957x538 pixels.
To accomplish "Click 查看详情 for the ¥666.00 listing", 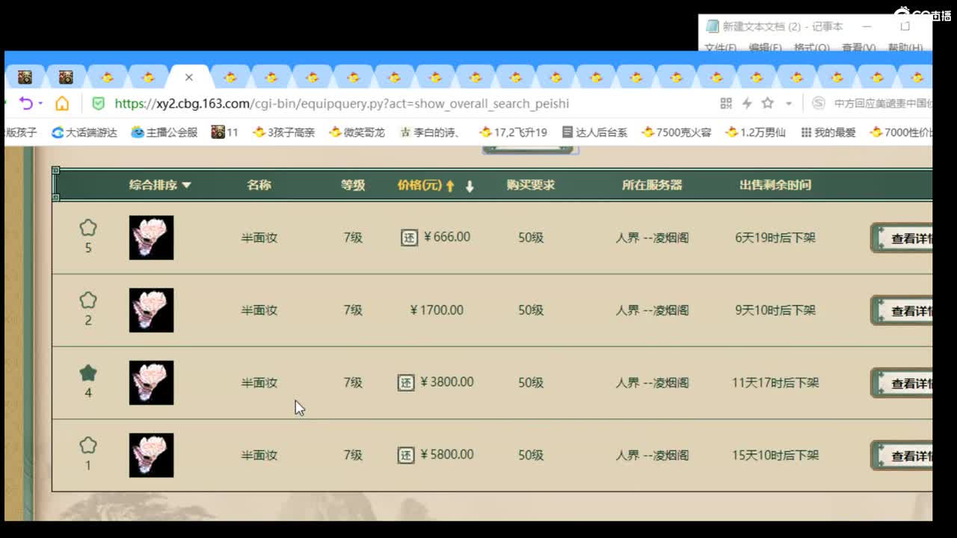I will (906, 238).
